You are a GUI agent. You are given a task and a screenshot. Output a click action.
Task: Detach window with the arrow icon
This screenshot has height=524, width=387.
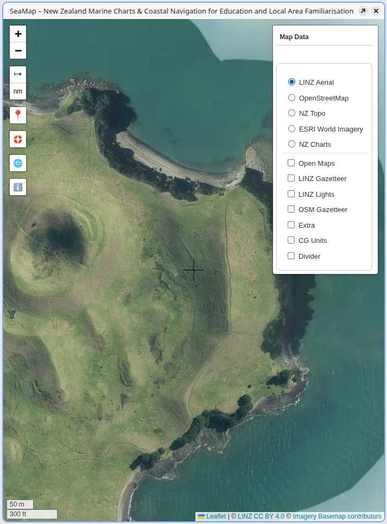(x=363, y=11)
